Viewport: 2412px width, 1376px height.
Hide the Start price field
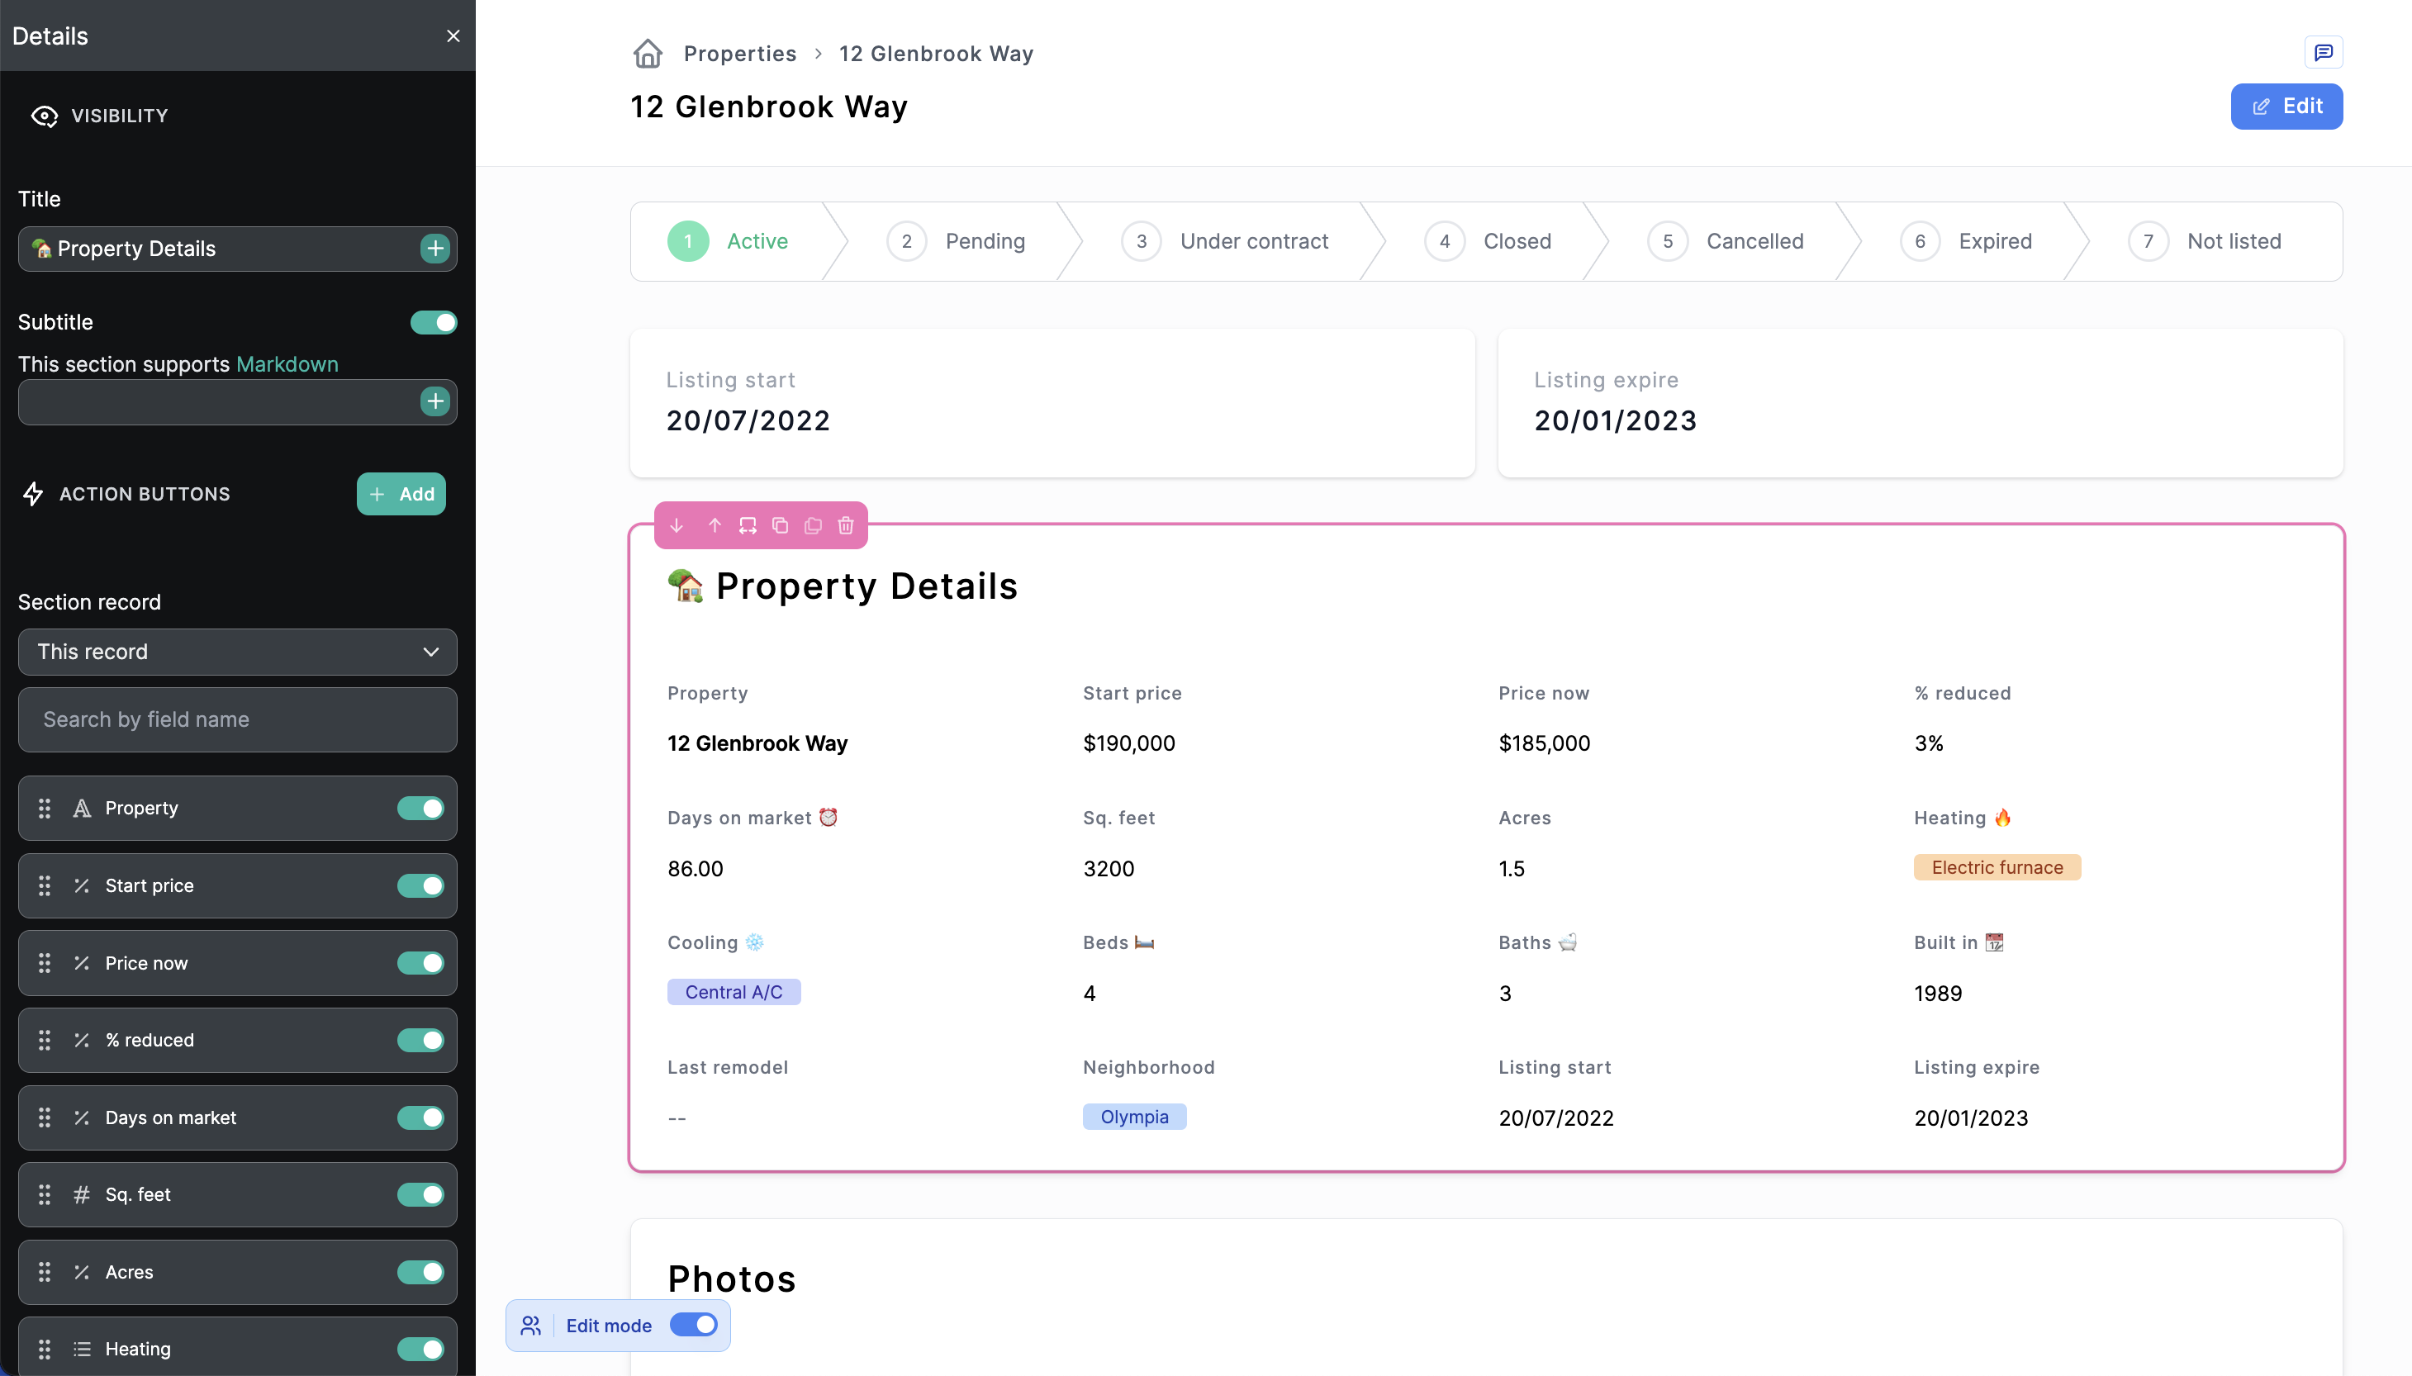point(420,885)
